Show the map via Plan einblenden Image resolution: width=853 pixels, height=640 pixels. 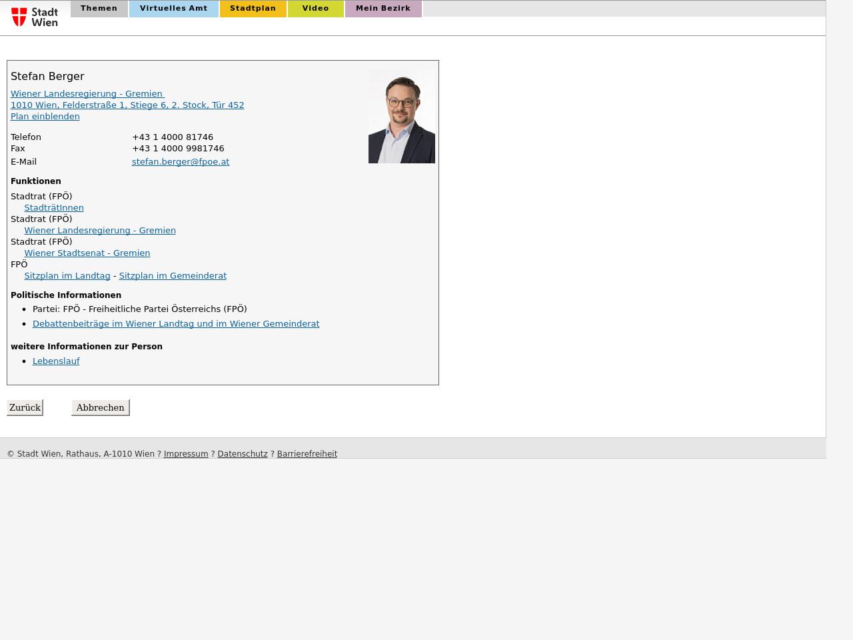[x=45, y=117]
